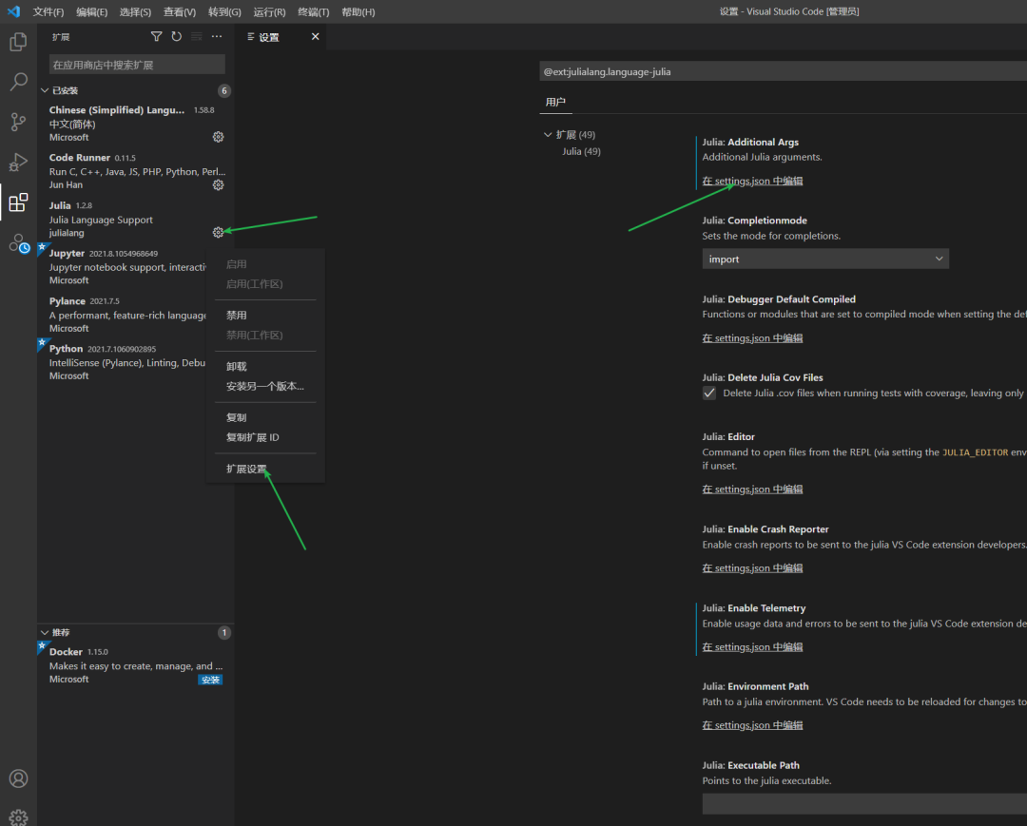Open gear menu for Code Runner extension
This screenshot has width=1027, height=826.
click(x=218, y=185)
